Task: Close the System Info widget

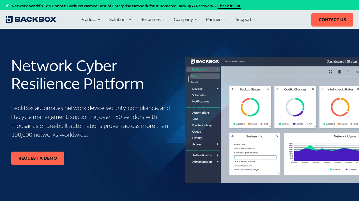Action: coord(277,136)
